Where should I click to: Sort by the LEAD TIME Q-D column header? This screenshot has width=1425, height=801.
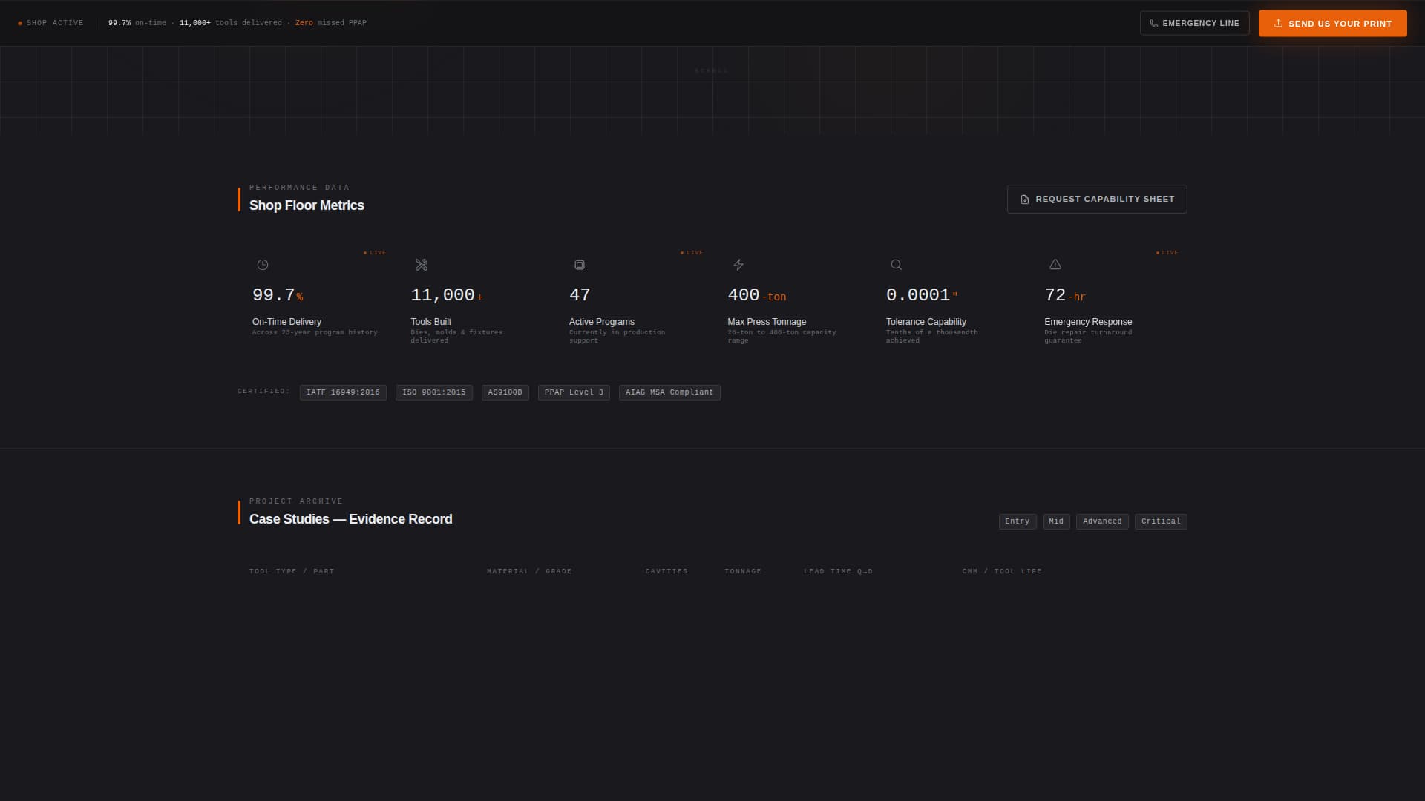pyautogui.click(x=838, y=571)
